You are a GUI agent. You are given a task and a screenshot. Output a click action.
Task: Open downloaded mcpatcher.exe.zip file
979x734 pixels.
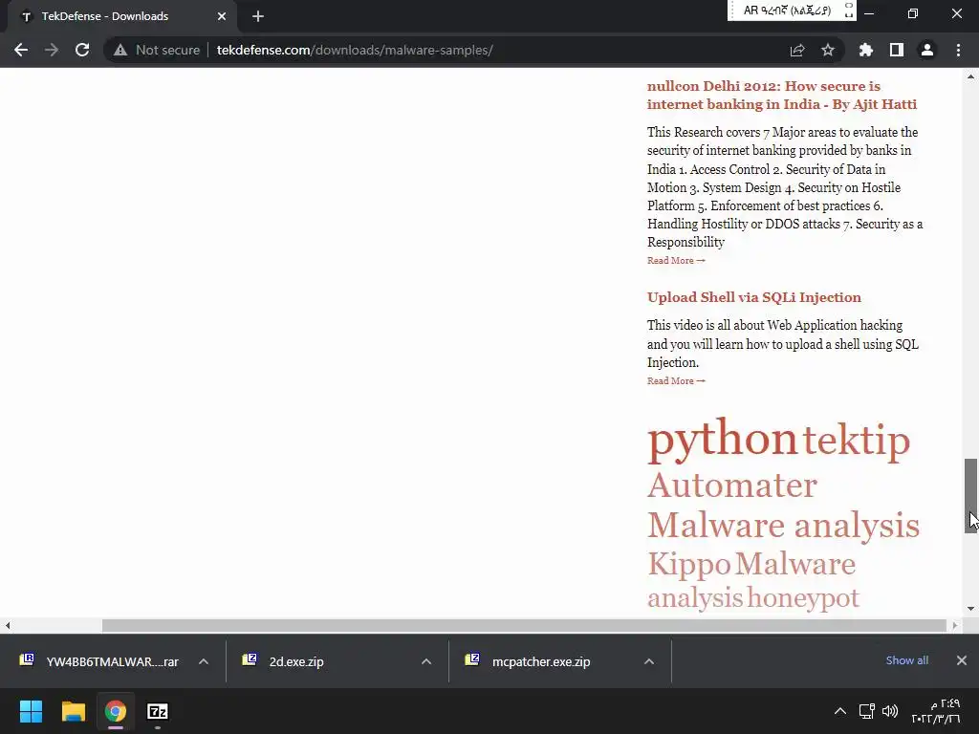tap(541, 661)
